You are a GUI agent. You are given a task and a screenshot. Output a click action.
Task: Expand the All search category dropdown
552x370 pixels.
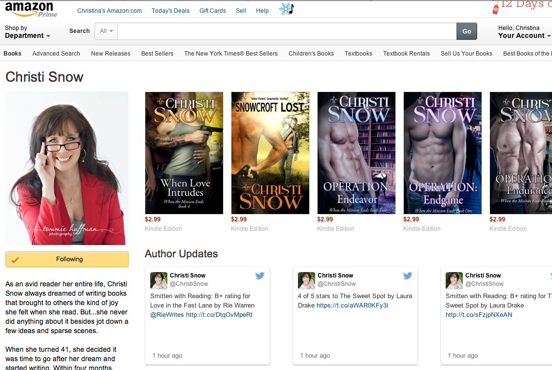[x=106, y=31]
